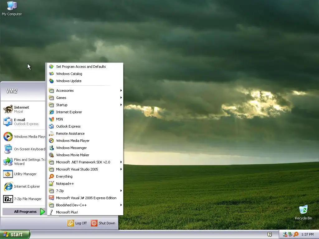Click the Microsoft Plus! icon

coord(51,212)
